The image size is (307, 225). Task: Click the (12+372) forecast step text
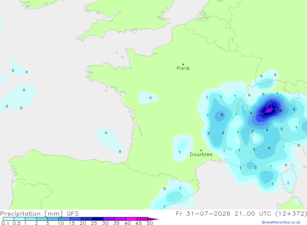pyautogui.click(x=291, y=213)
